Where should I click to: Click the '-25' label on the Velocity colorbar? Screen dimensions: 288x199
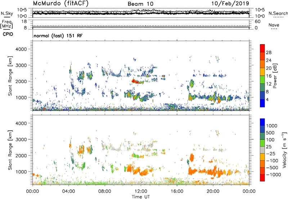tap(271, 153)
